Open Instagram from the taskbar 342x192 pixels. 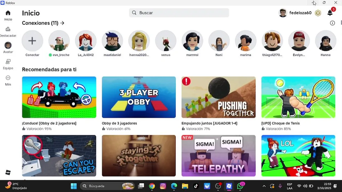click(163, 186)
